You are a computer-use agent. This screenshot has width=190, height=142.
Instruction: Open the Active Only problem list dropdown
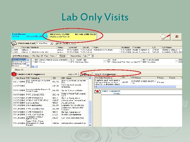pyautogui.click(x=52, y=43)
